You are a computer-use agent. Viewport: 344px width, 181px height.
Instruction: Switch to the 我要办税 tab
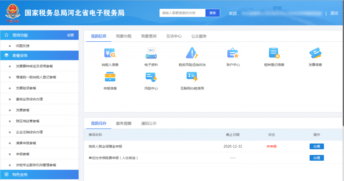click(123, 36)
